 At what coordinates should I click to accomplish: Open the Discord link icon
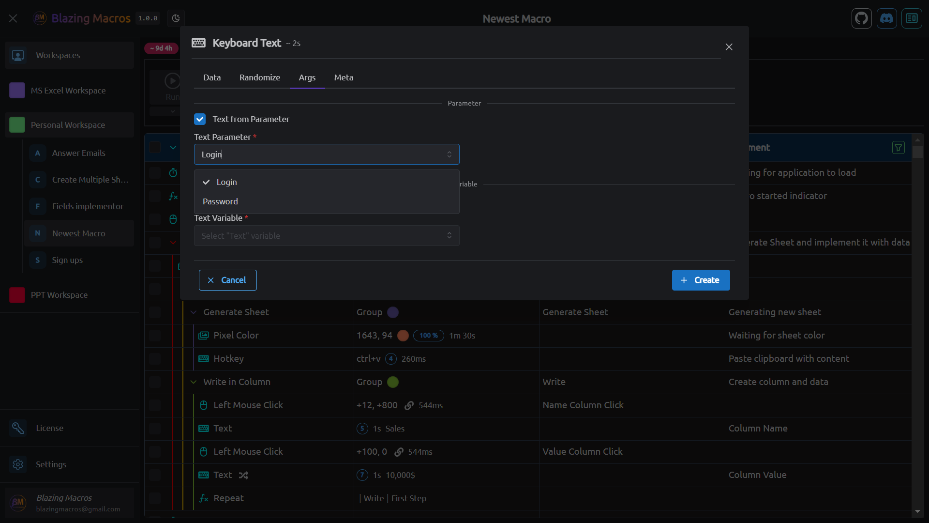pyautogui.click(x=886, y=18)
